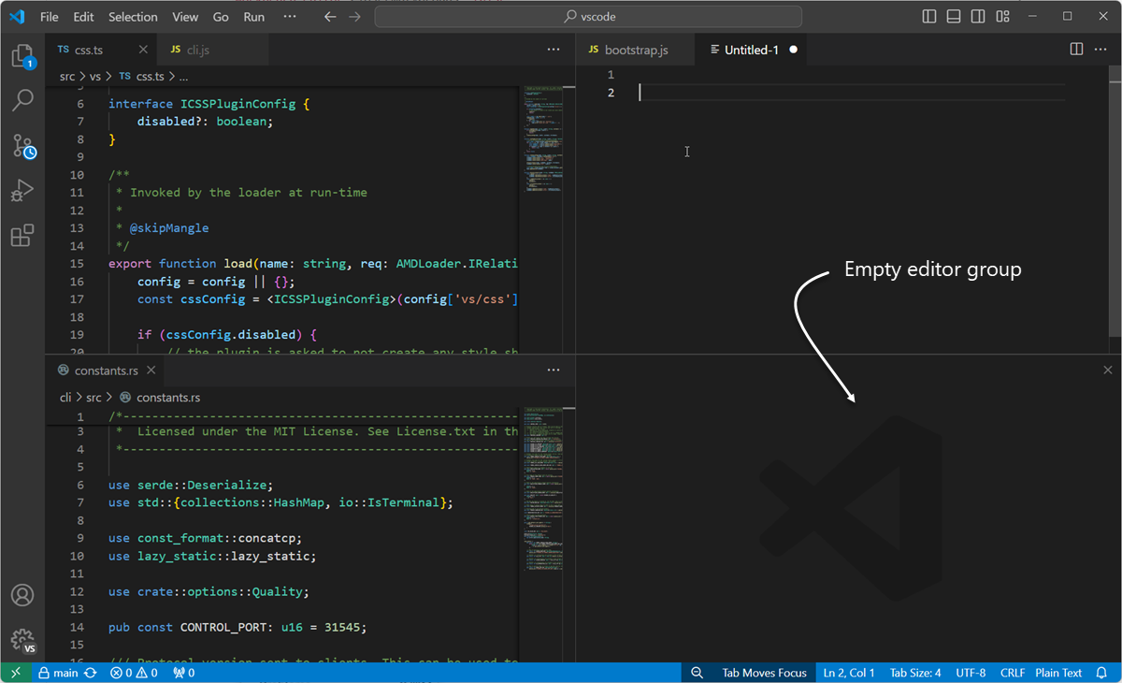
Task: Click the remote connection indicator
Action: tap(15, 672)
